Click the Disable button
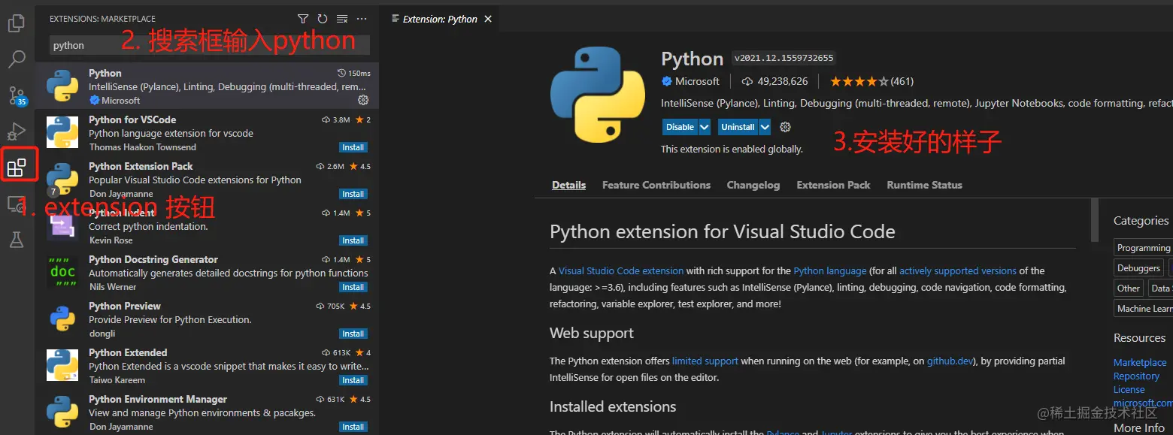Screen dimensions: 1173x435 pyautogui.click(x=680, y=127)
